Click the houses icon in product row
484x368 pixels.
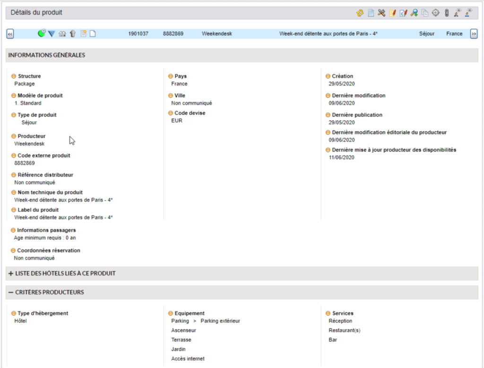(x=62, y=34)
